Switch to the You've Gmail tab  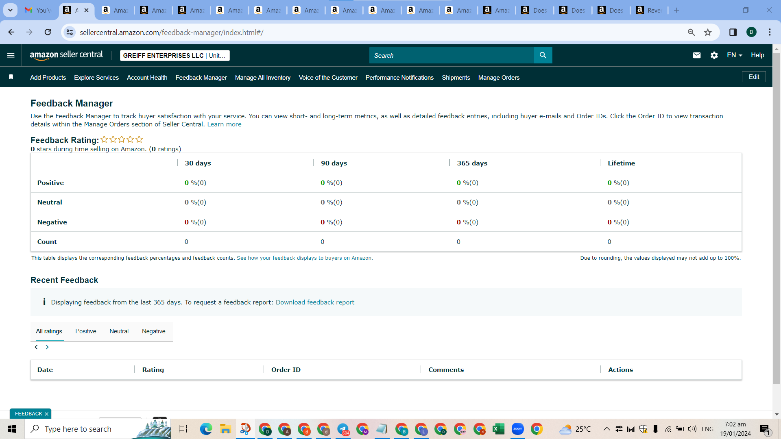pyautogui.click(x=37, y=10)
